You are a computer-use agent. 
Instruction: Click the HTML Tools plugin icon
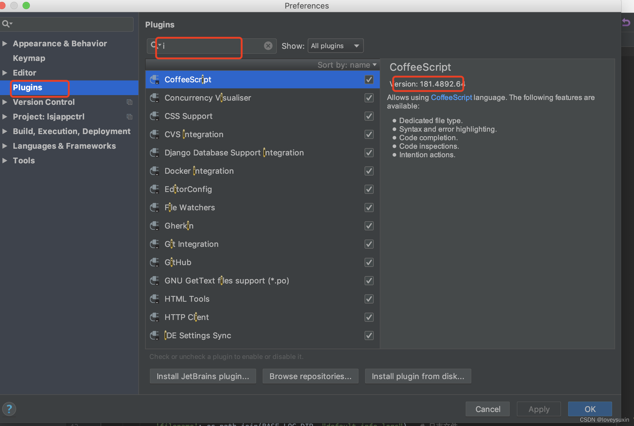point(155,299)
